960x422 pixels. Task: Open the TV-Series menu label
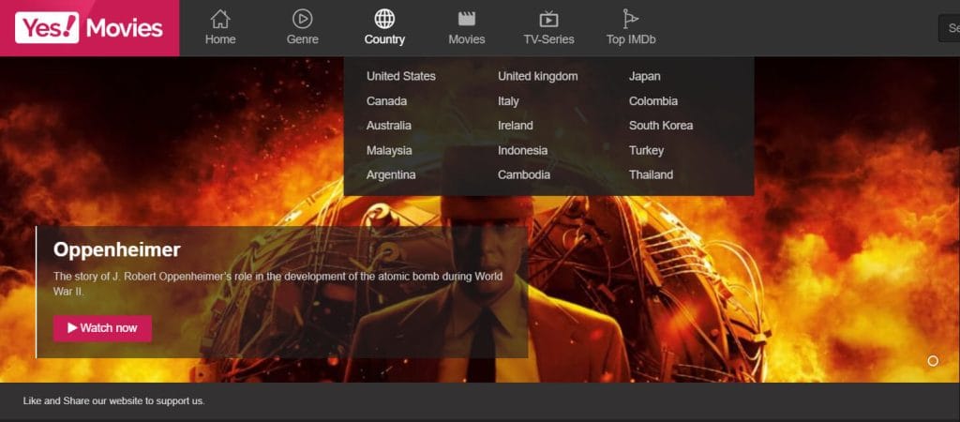click(548, 39)
